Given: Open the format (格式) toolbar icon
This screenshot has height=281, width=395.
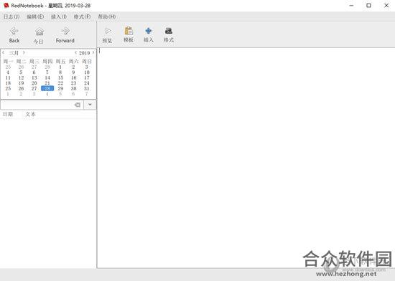Looking at the screenshot, I should [x=169, y=31].
